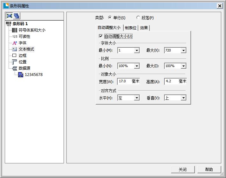The height and width of the screenshot is (178, 226).
Task: Click the 符号体系和大小 barcode icon
Action: (15, 30)
